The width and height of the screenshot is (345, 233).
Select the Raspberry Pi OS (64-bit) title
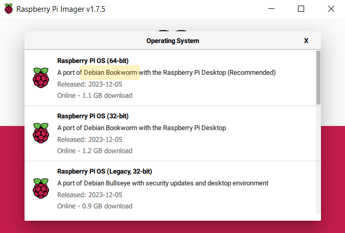point(93,60)
